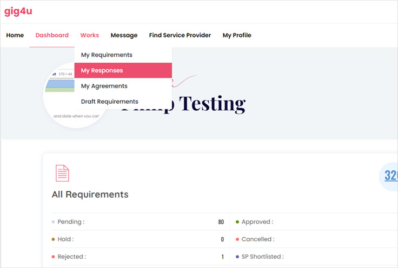398x268 pixels.
Task: Select Draft Requirements menu entry
Action: (109, 102)
